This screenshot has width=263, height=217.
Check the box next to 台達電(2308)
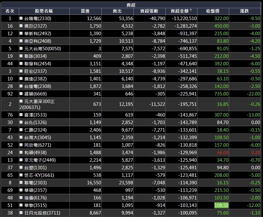tap(21, 86)
